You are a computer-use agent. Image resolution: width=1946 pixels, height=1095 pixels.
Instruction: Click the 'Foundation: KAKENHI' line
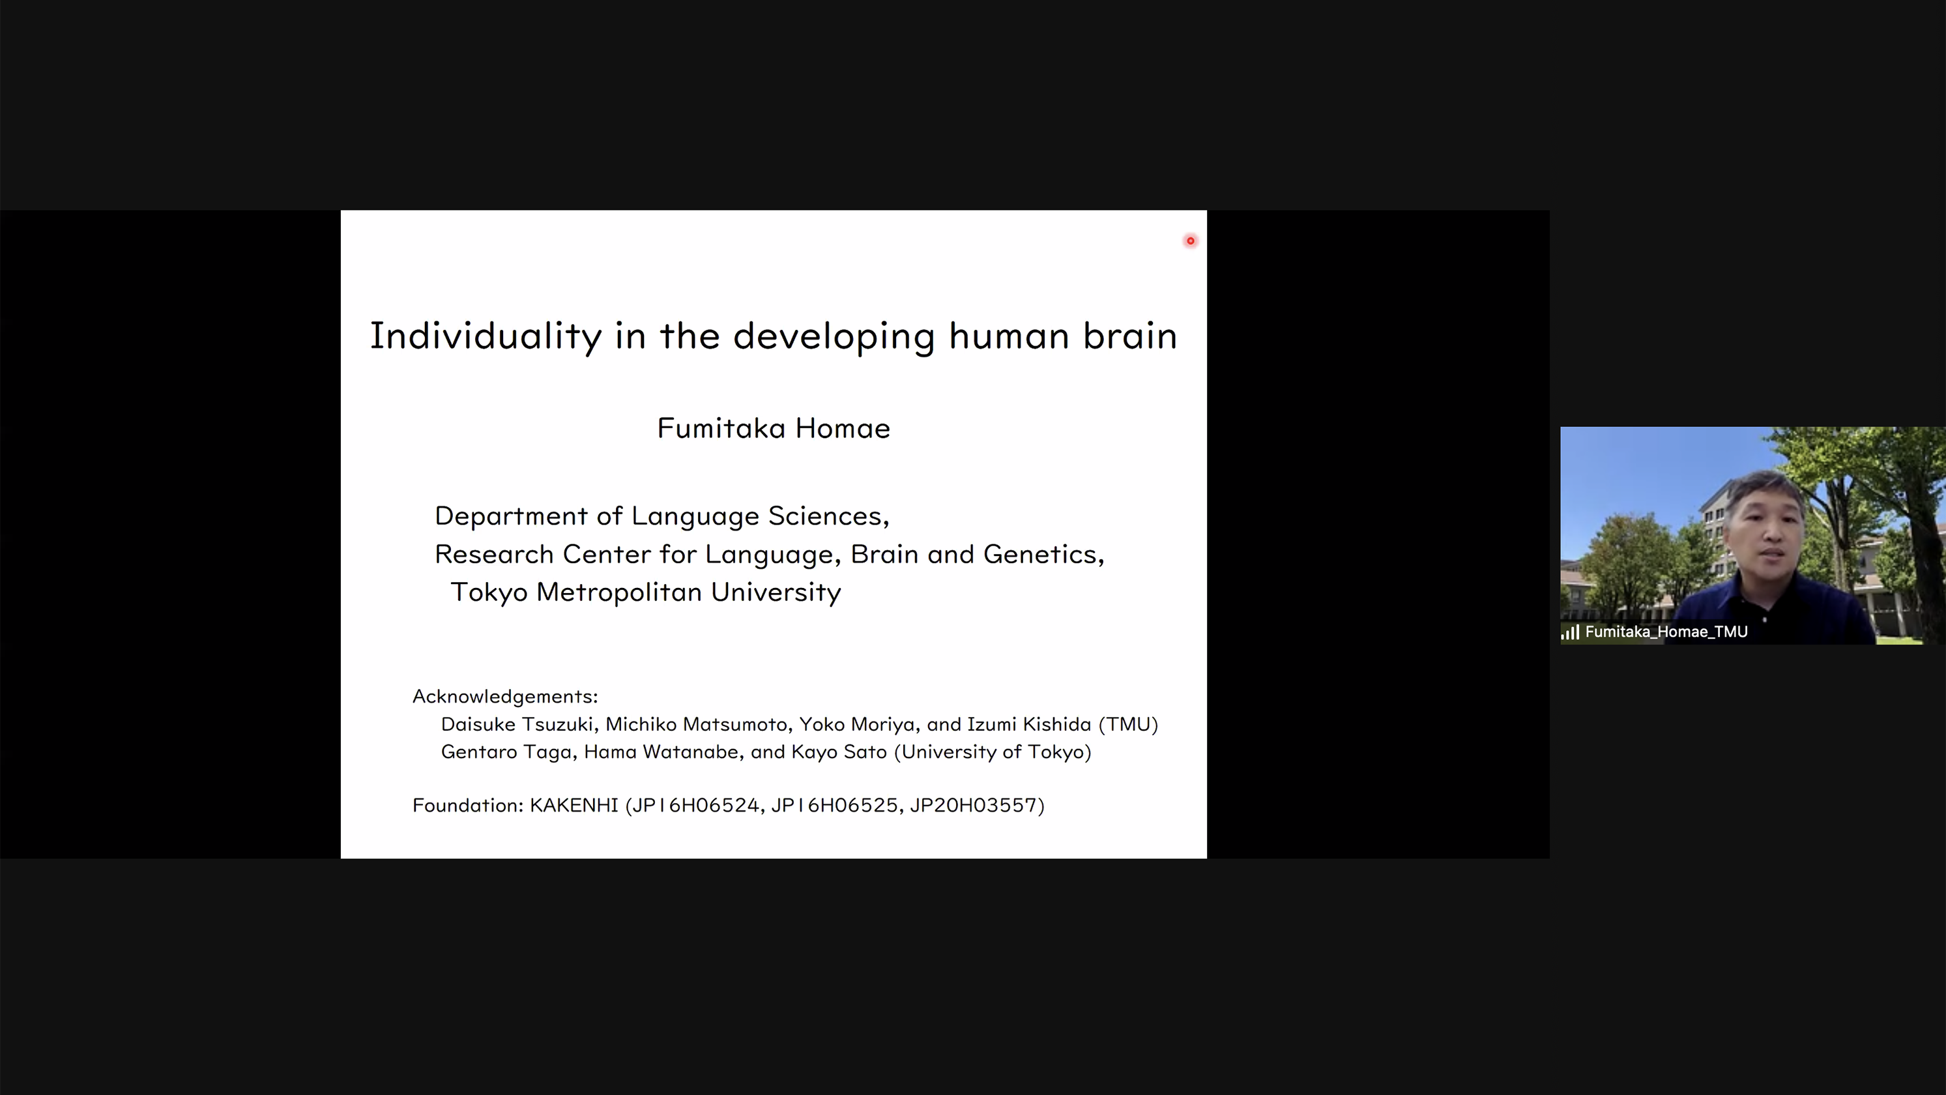click(728, 806)
